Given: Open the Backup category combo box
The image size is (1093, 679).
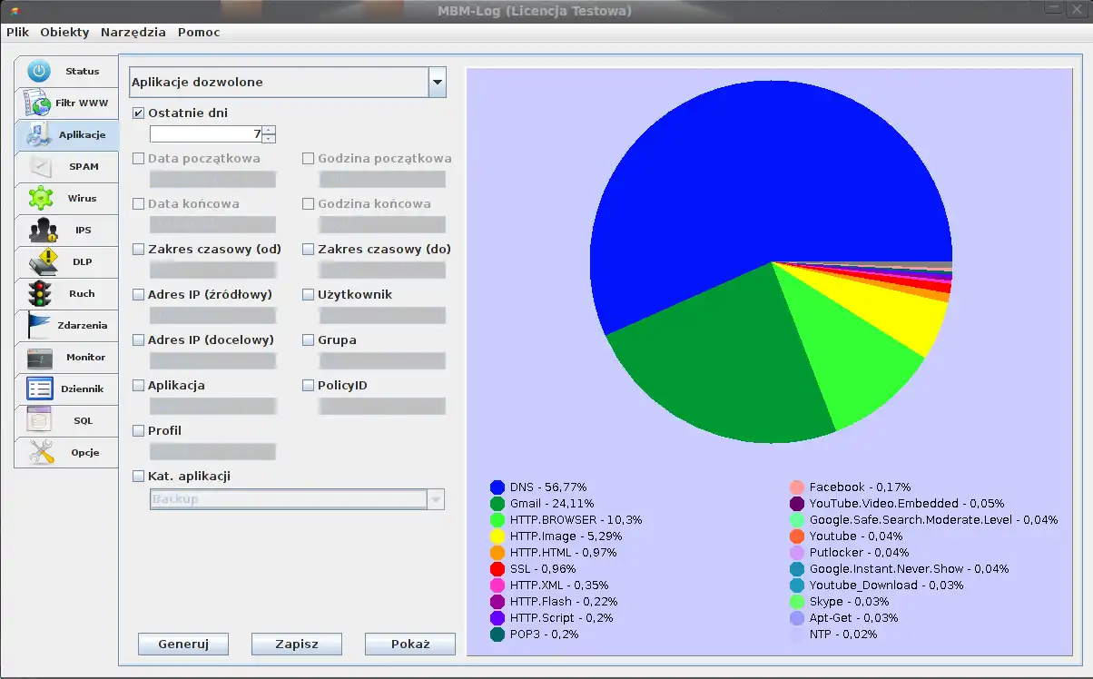Looking at the screenshot, I should [x=297, y=499].
